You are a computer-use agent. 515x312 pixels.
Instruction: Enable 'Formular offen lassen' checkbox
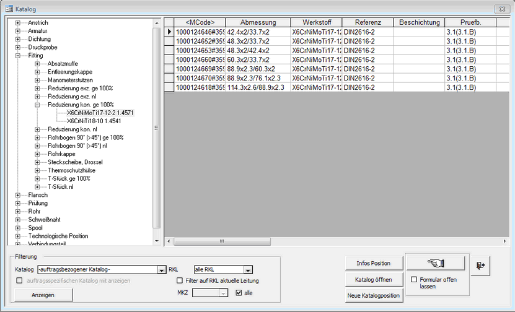[414, 280]
